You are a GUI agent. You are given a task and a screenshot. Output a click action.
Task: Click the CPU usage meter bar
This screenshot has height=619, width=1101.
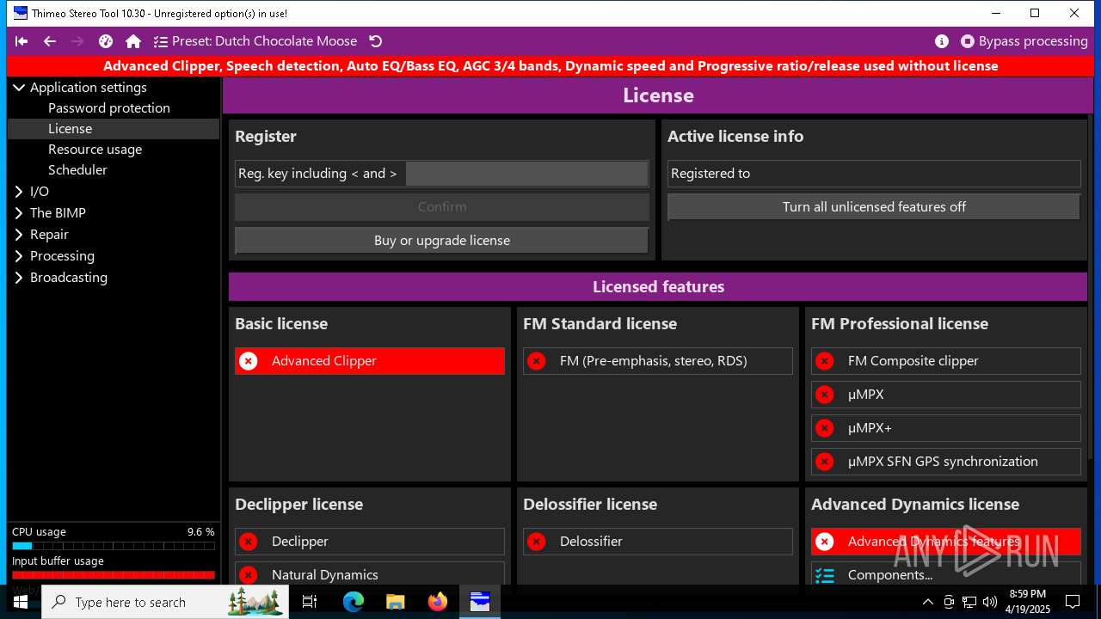click(x=114, y=546)
